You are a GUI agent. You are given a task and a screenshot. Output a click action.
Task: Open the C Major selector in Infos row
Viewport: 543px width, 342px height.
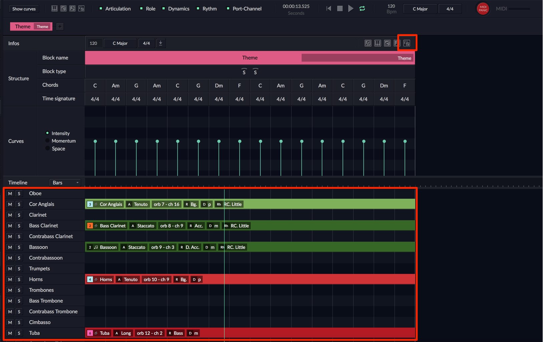(120, 43)
